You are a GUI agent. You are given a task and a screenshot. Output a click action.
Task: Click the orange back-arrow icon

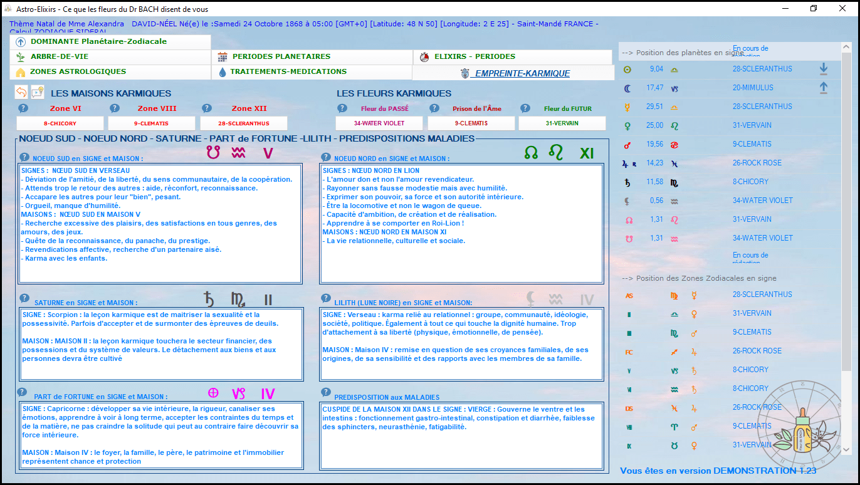coord(21,93)
